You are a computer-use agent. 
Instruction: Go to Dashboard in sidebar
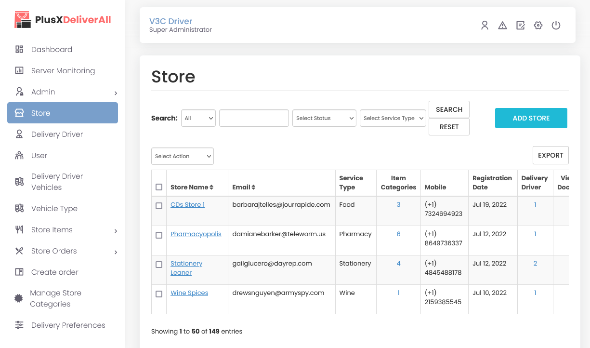[x=63, y=49]
